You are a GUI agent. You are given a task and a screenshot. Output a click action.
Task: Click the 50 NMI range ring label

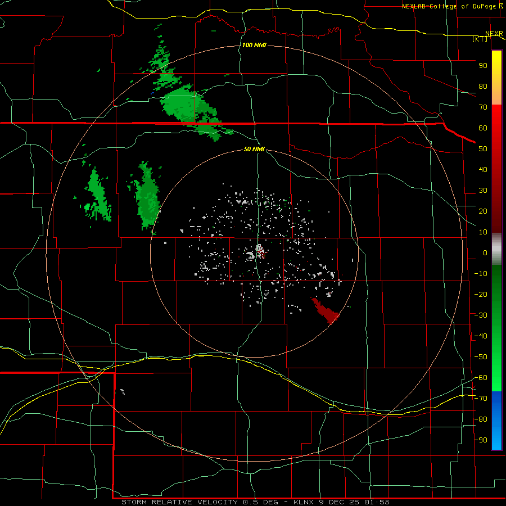click(254, 149)
